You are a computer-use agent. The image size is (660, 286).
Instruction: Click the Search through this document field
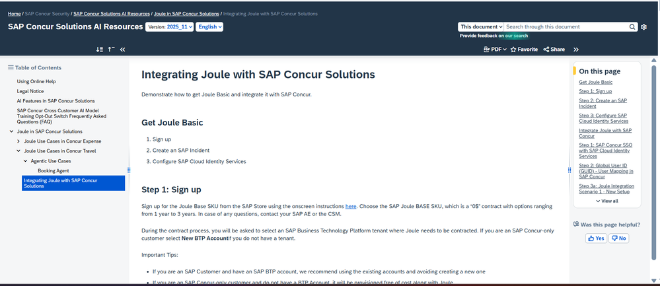click(x=566, y=27)
